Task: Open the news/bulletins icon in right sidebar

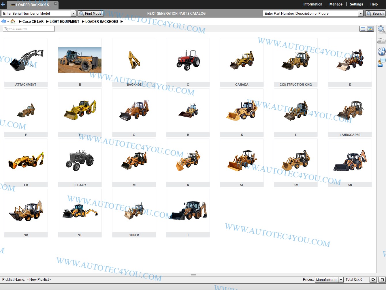Action: click(381, 40)
